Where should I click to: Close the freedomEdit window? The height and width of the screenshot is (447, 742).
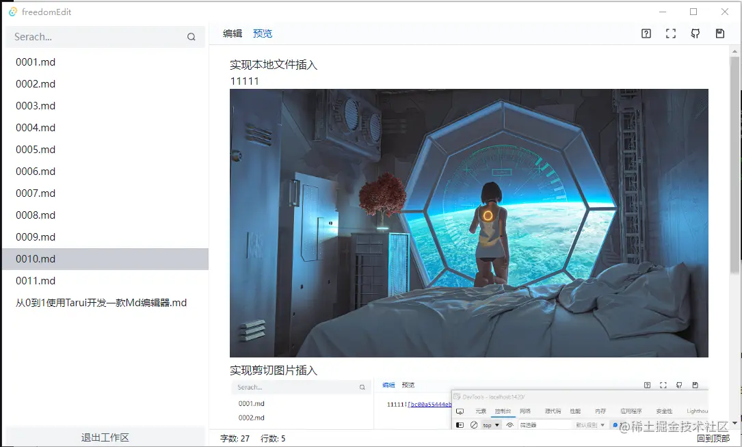tap(724, 12)
